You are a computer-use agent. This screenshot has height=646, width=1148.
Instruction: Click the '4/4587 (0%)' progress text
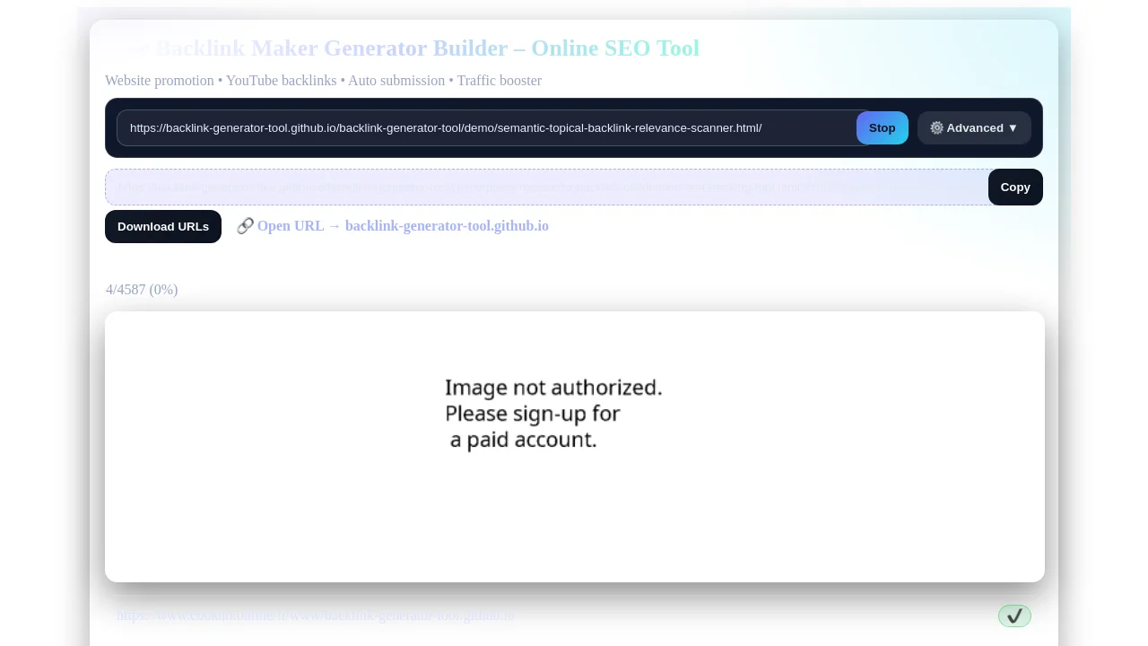pos(142,290)
